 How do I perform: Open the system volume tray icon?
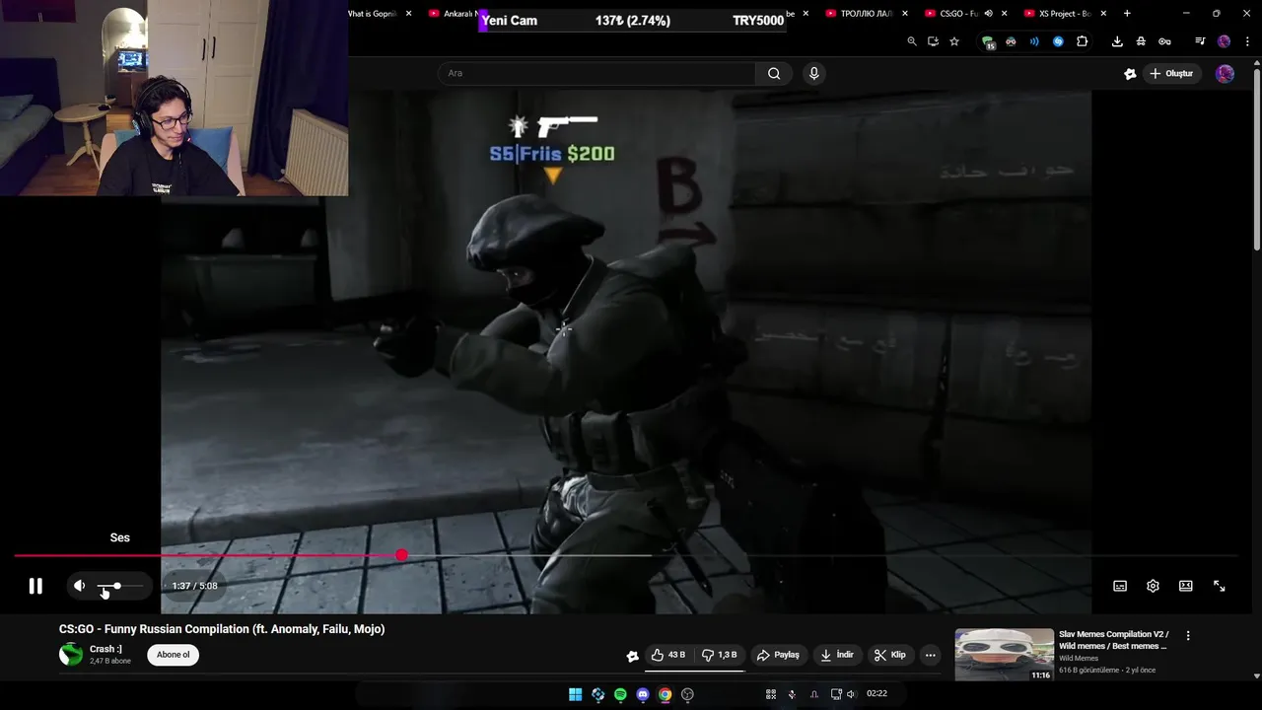tap(851, 694)
